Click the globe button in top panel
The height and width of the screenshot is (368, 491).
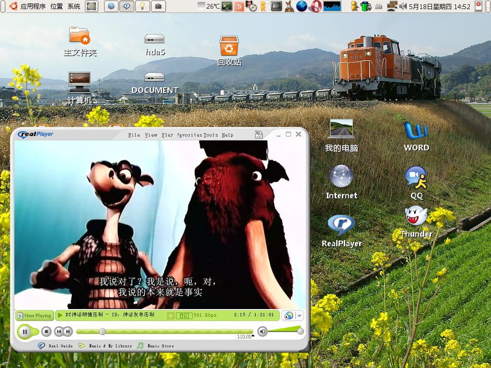pos(111,6)
